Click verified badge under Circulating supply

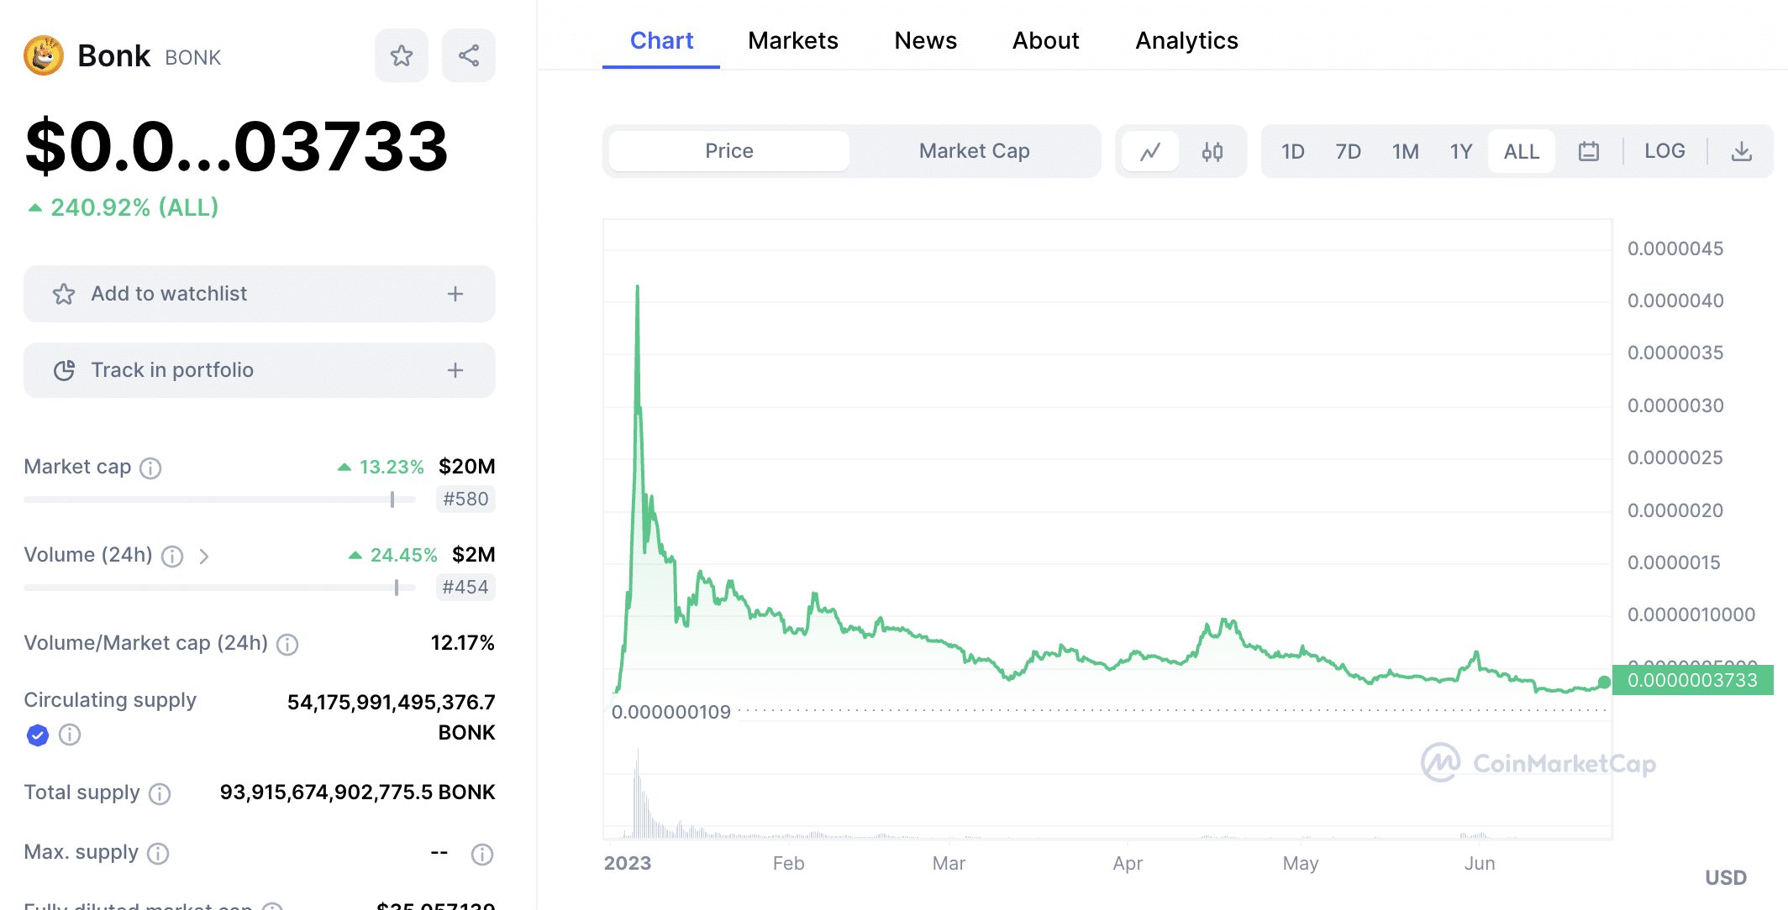(x=38, y=735)
